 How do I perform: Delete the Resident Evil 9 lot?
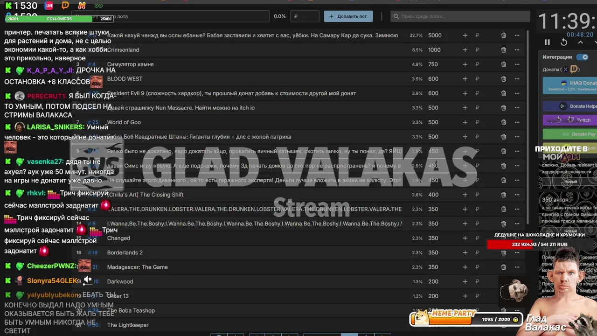(504, 93)
